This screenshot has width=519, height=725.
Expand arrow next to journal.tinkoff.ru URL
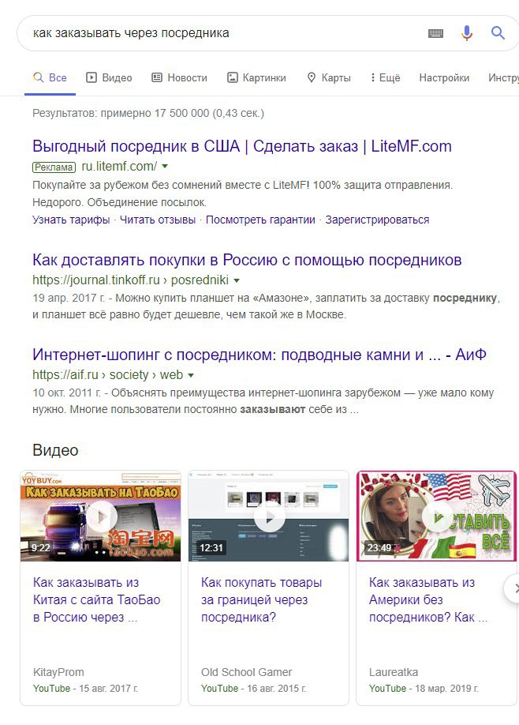click(x=237, y=280)
